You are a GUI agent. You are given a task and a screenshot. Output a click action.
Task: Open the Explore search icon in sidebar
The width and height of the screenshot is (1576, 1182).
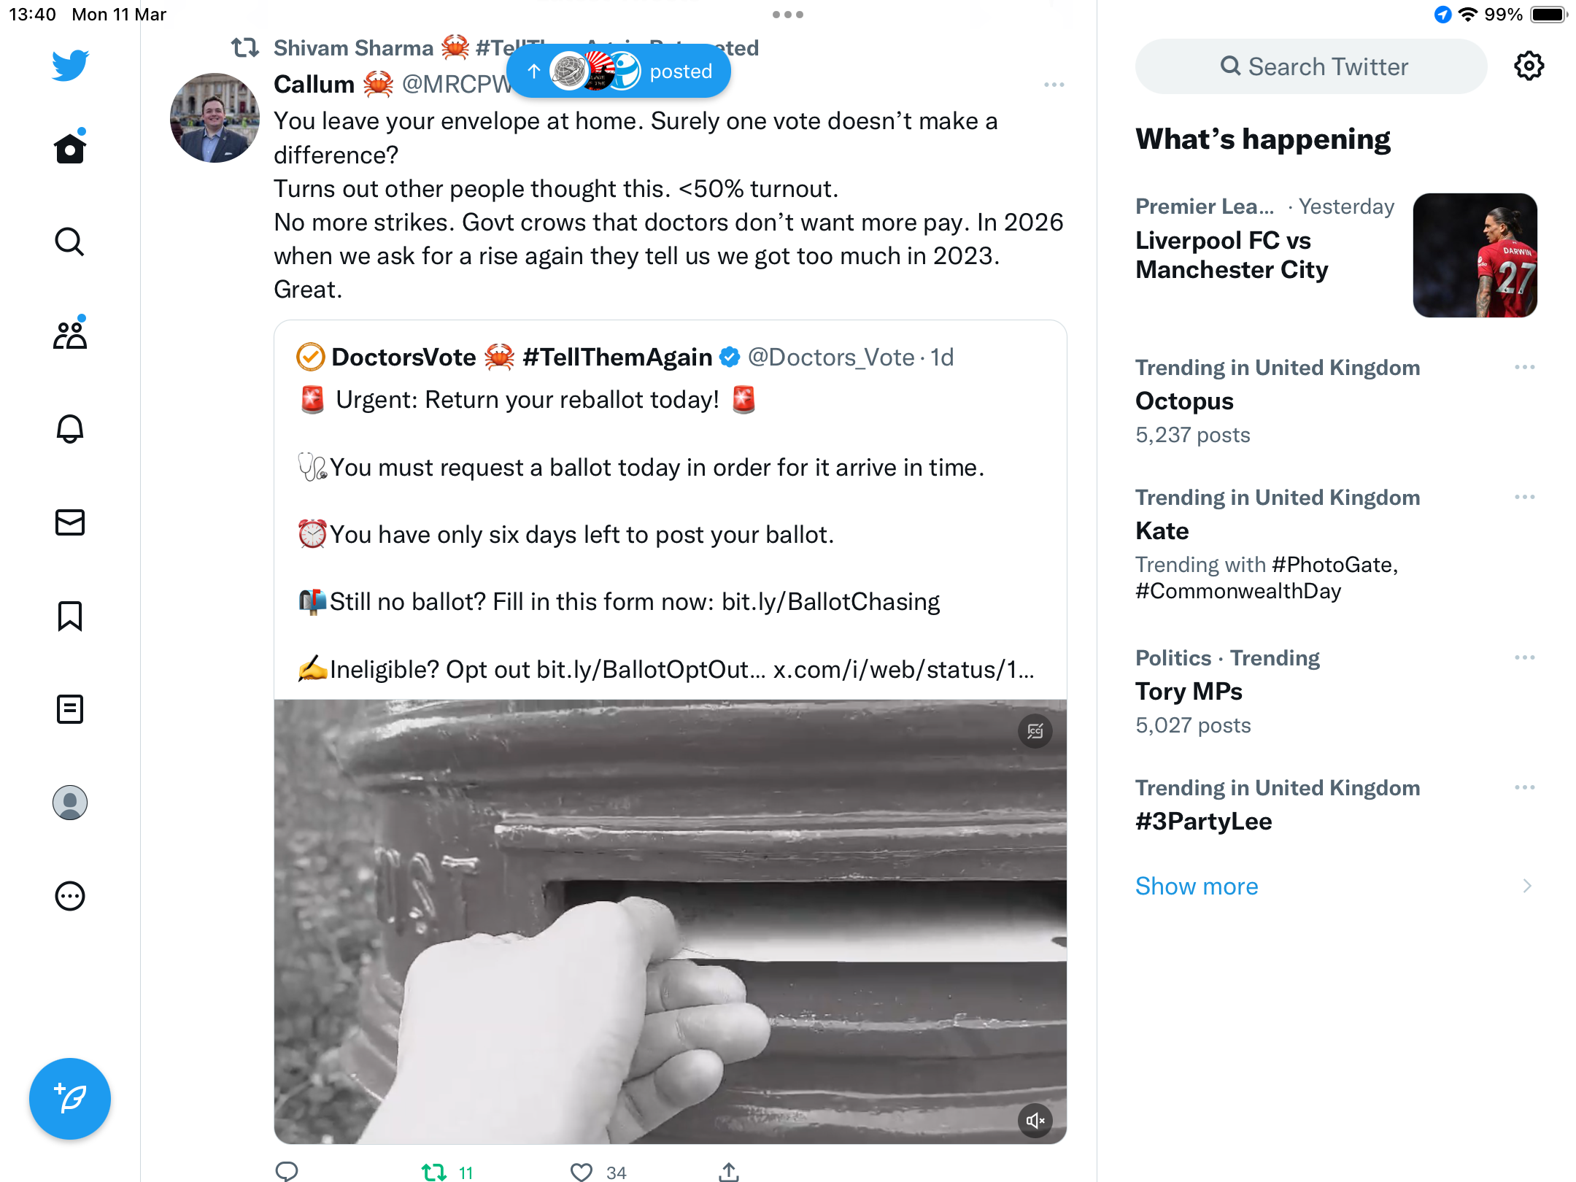click(x=70, y=242)
